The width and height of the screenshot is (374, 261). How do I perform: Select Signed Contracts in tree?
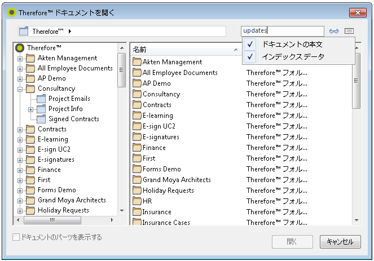click(74, 119)
